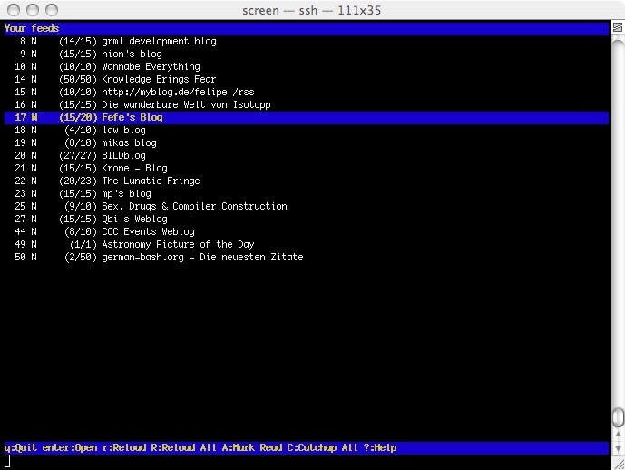Click the scrollbar up arrow
625x470 pixels.
click(618, 435)
